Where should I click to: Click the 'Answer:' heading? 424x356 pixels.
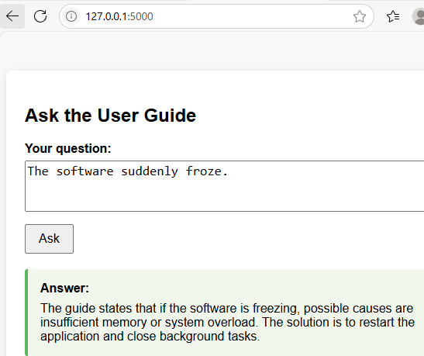tap(64, 288)
